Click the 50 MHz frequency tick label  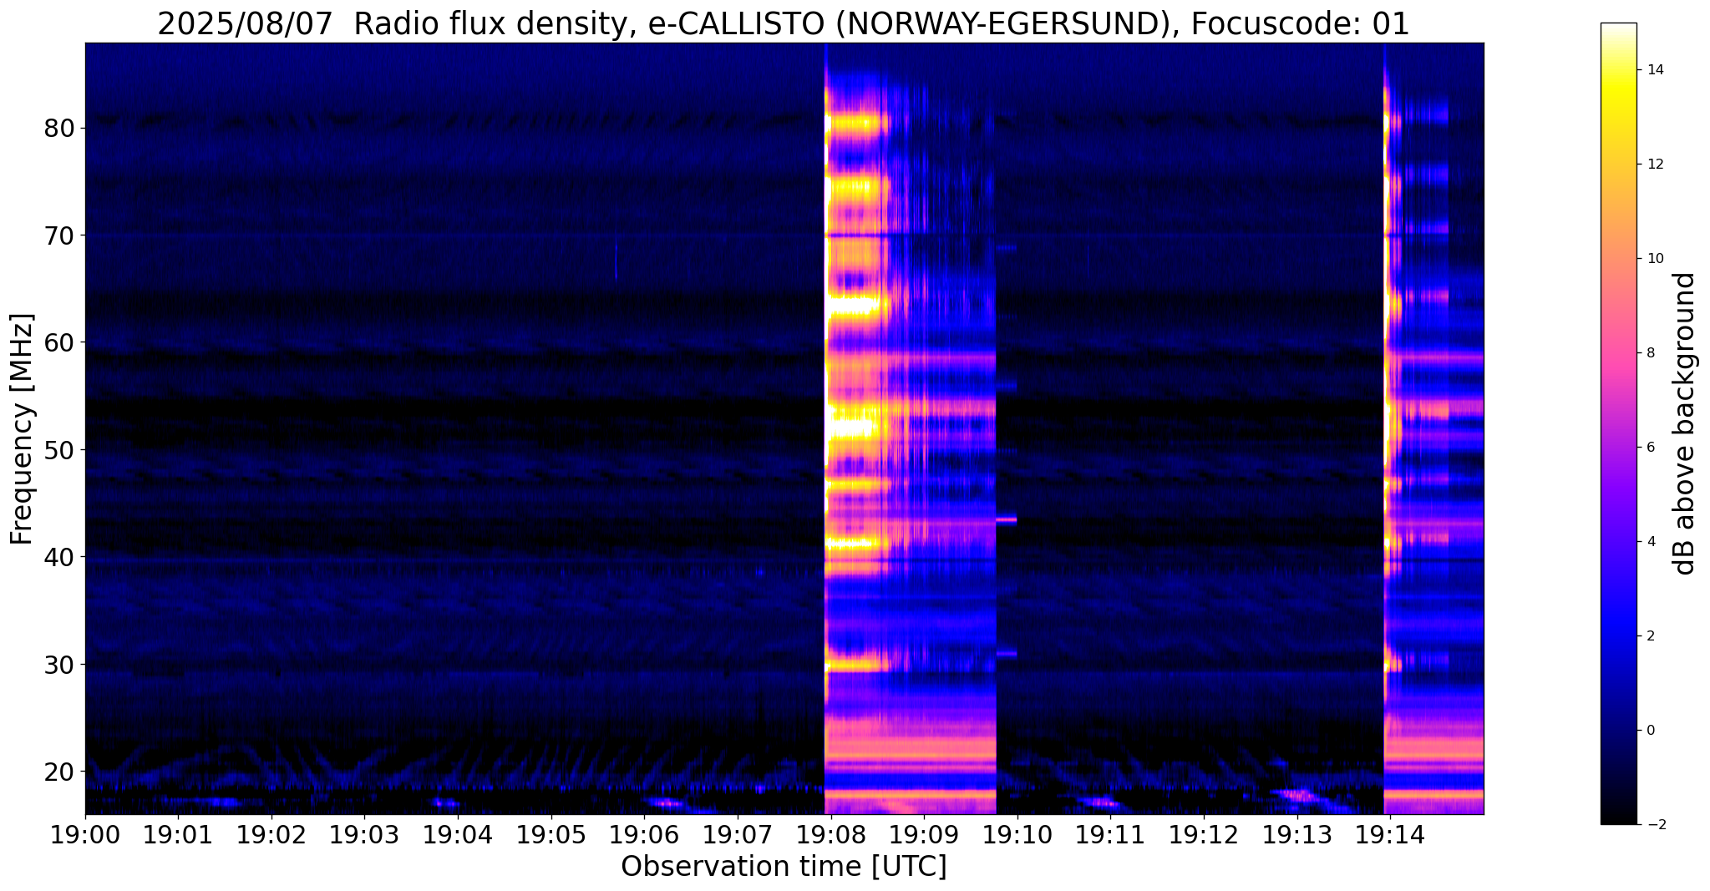[x=59, y=449]
